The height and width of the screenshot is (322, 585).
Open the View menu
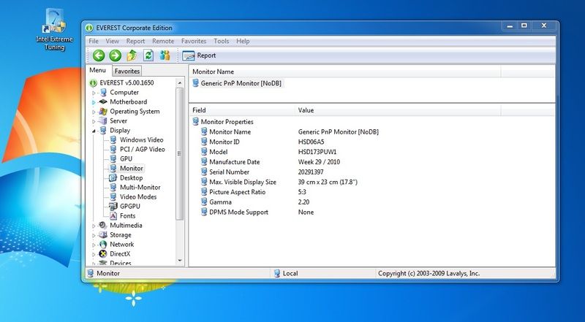click(113, 41)
